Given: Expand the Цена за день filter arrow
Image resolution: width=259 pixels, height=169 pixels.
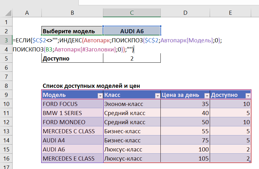Looking at the screenshot, I should click(x=207, y=96).
